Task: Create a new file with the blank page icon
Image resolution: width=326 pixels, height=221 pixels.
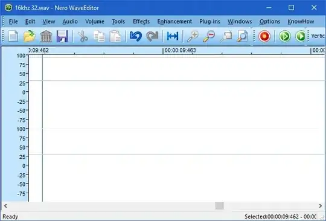Action: coord(13,36)
